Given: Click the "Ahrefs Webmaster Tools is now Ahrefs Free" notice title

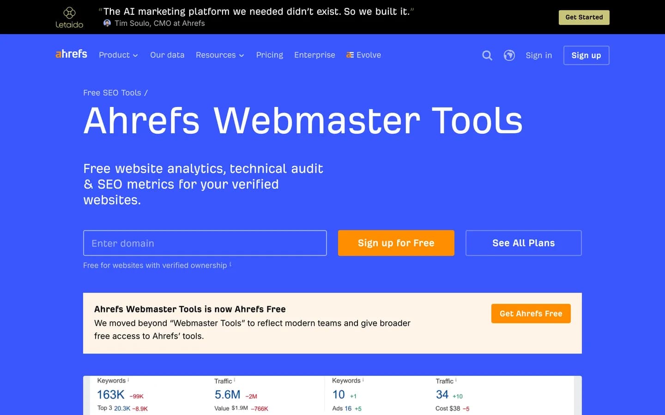Looking at the screenshot, I should pos(190,309).
